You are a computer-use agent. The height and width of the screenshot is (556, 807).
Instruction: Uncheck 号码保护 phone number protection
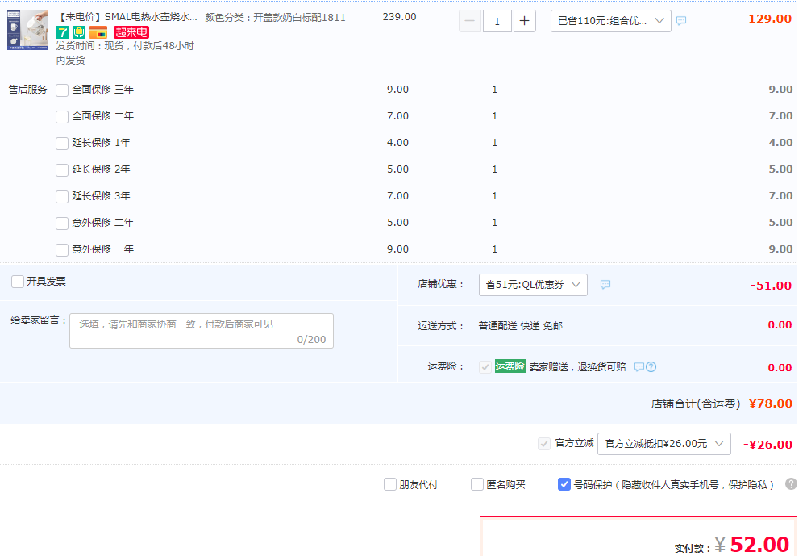coord(564,484)
